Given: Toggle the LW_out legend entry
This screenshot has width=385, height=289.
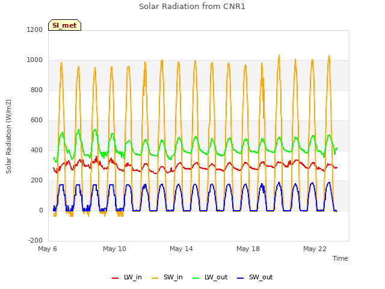Looking at the screenshot, I should (x=210, y=278).
